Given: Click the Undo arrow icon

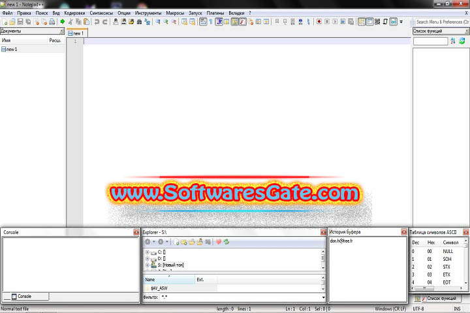Looking at the screenshot, I should click(97, 22).
